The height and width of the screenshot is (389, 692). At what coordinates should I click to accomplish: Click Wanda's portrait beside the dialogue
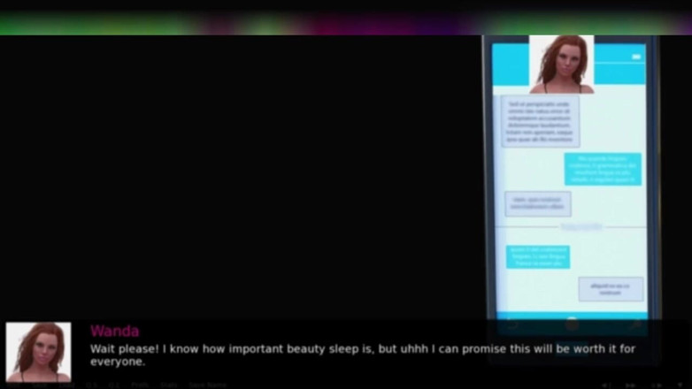click(x=38, y=352)
